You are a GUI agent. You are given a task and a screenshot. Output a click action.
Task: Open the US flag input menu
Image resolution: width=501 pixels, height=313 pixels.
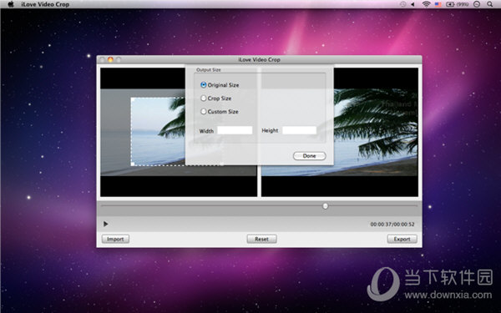tap(438, 4)
